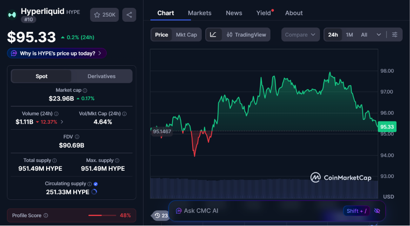The height and width of the screenshot is (226, 410).
Task: Click the Shift + / shortcut button
Action: 357,211
